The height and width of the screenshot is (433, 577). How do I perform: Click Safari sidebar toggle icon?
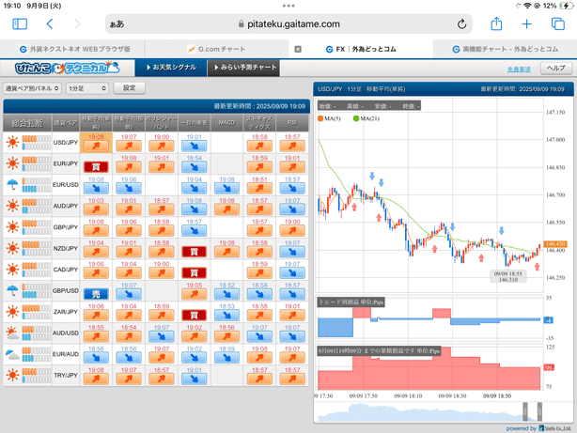(20, 24)
